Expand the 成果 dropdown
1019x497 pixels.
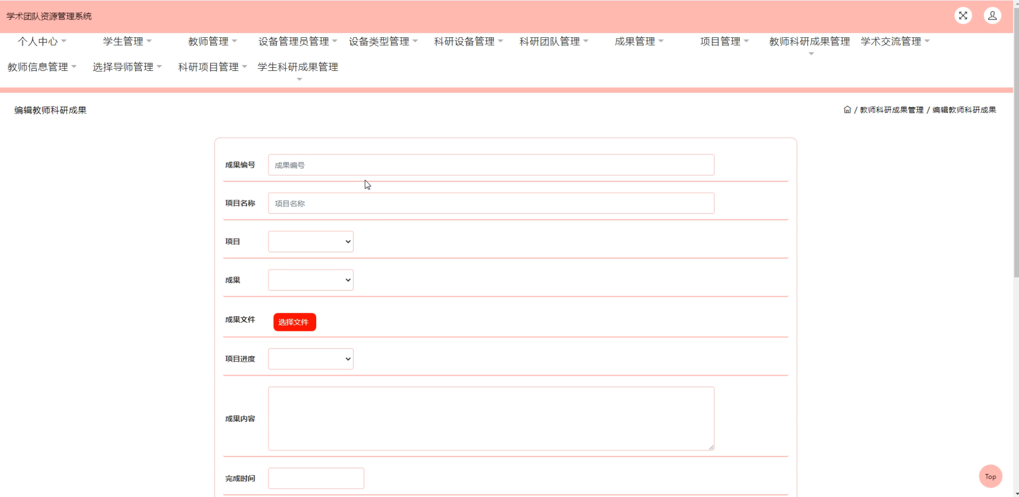click(x=311, y=280)
